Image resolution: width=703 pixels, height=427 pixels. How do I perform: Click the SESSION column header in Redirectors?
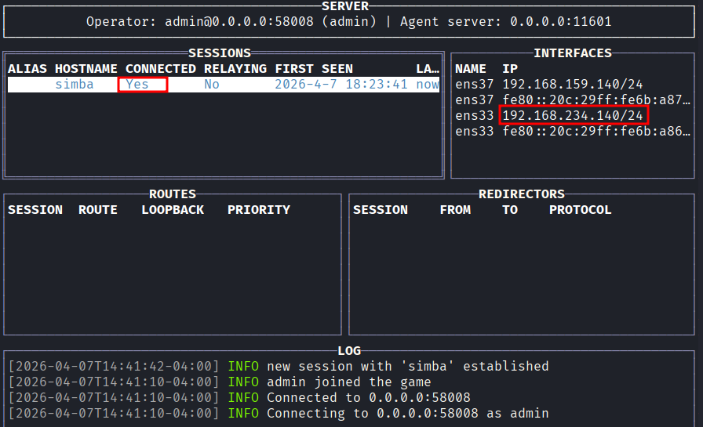point(381,210)
